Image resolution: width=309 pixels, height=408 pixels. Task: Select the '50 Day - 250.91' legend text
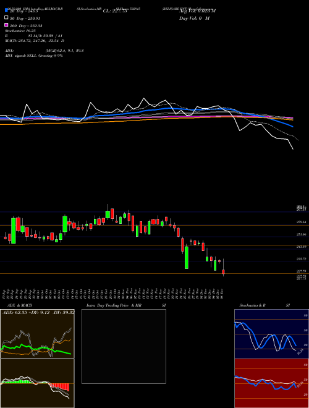(x=26, y=19)
